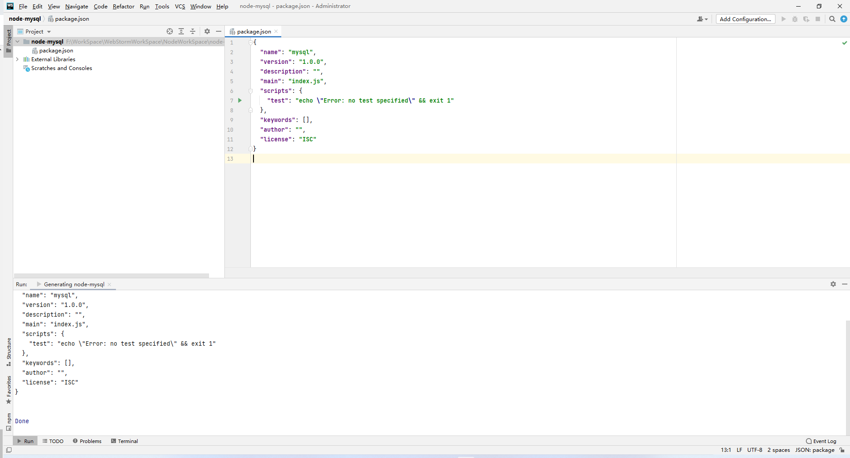Viewport: 850px width, 458px height.
Task: Open the Event Log
Action: (x=821, y=441)
